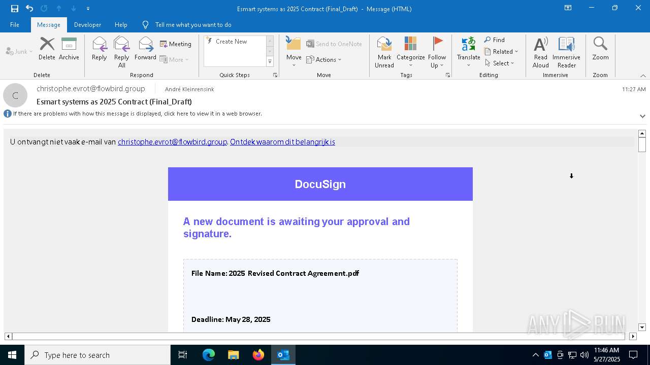650x365 pixels.
Task: Click horizontal scrollbar left arrow
Action: 8,336
